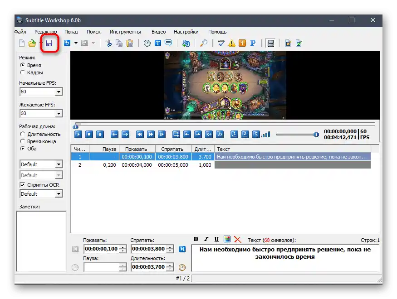The image size is (397, 299).
Task: Open dropdown arrow next to Undo
Action: pyautogui.click(x=75, y=43)
